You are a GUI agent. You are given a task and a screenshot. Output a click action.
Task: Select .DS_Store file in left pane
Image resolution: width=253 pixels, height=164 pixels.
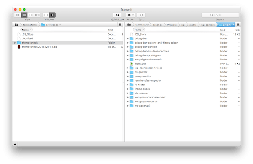27,34
